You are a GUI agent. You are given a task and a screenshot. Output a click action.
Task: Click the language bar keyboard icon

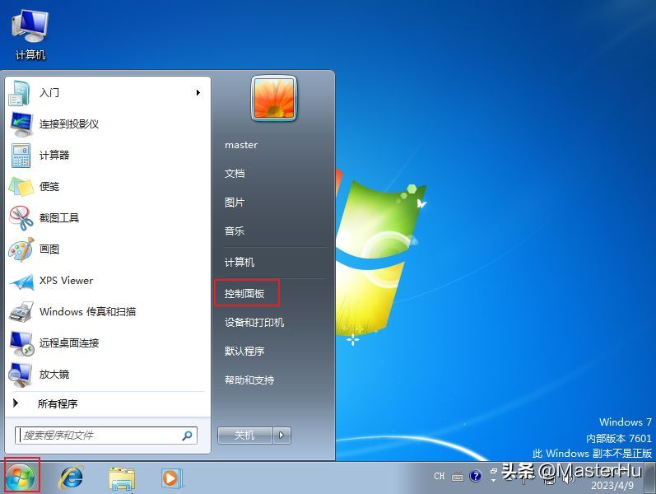458,477
